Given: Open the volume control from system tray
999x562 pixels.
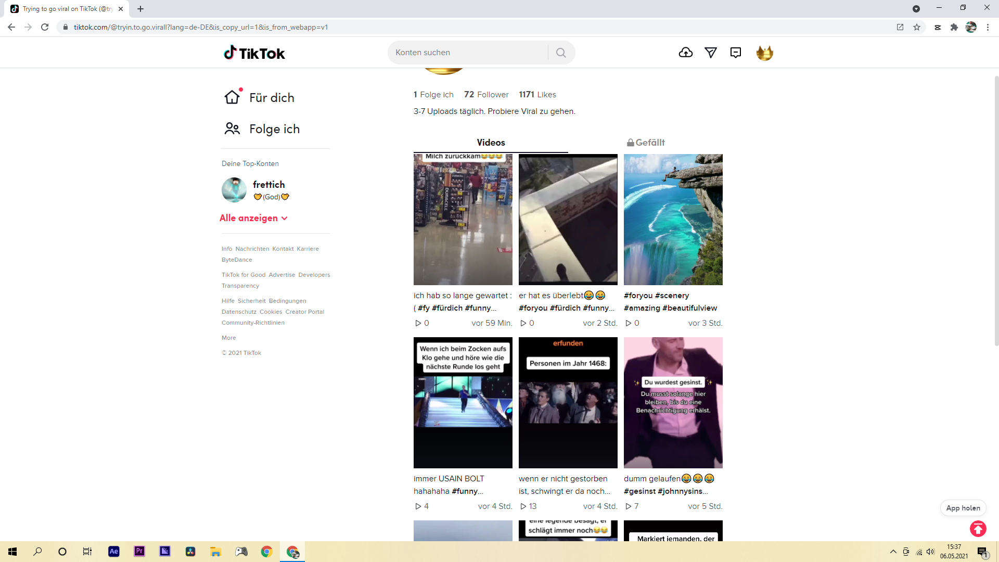Looking at the screenshot, I should pyautogui.click(x=931, y=552).
